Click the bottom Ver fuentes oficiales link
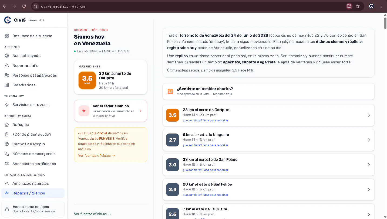The height and width of the screenshot is (219, 387). (x=92, y=214)
